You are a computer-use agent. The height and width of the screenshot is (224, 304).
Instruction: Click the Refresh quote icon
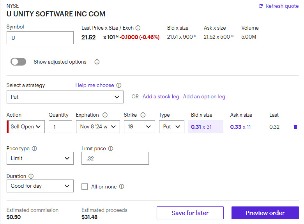coord(261,6)
